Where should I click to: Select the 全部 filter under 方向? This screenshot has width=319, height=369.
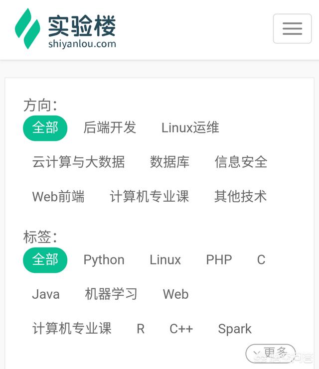(x=45, y=127)
